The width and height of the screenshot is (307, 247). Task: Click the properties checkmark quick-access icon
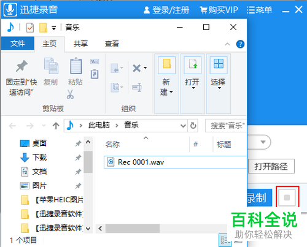(x=30, y=28)
